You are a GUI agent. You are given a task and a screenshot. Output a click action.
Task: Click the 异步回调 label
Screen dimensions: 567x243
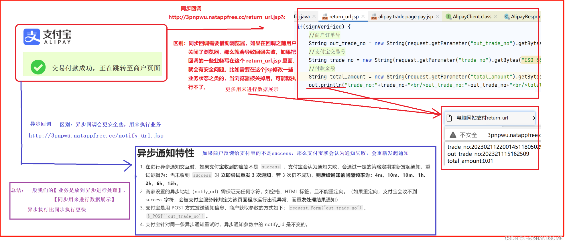click(41, 124)
